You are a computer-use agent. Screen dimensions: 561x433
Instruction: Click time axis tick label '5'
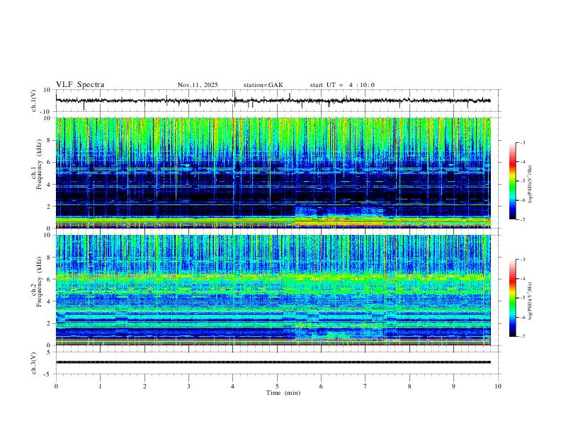pyautogui.click(x=277, y=386)
